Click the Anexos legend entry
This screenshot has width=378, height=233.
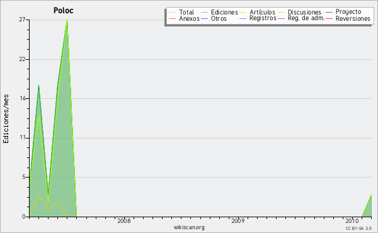184,18
